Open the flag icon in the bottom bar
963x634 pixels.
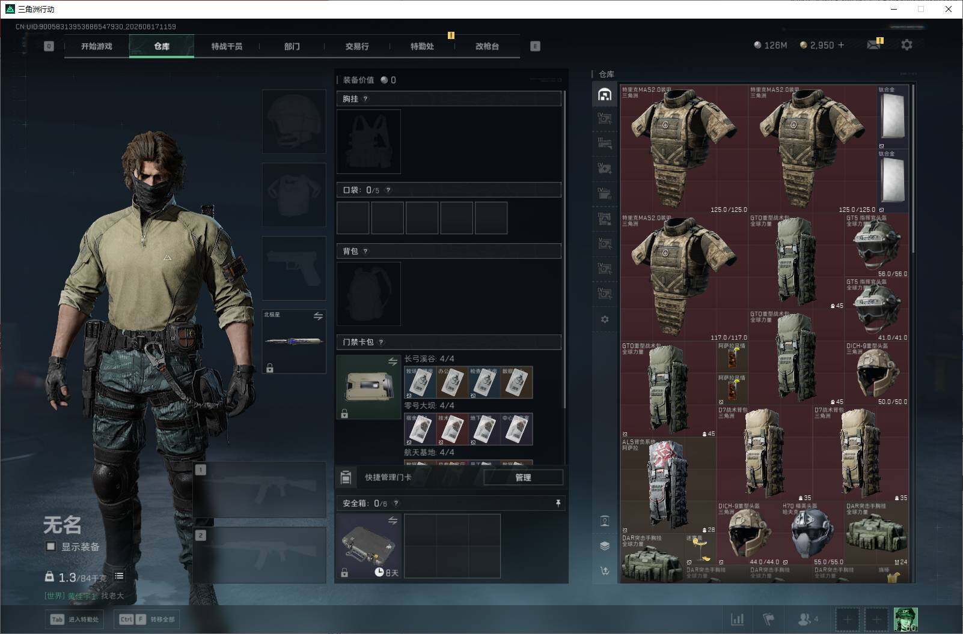coord(769,619)
